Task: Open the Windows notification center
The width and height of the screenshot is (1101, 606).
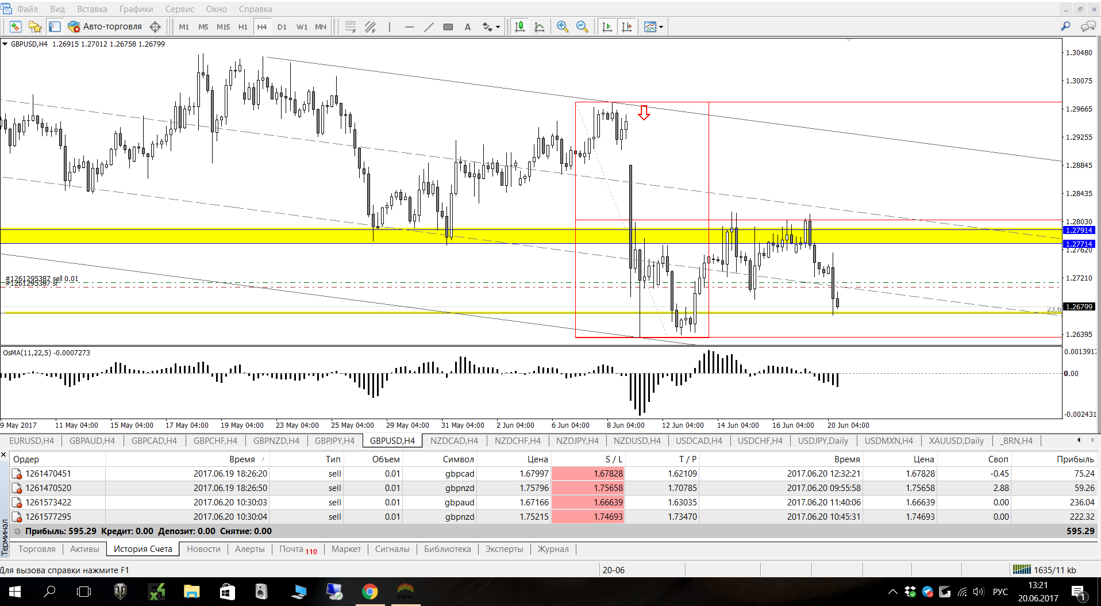Action: (x=1079, y=592)
